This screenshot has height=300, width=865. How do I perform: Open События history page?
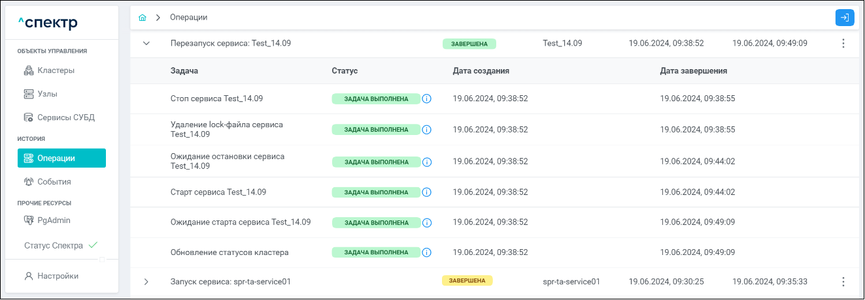[54, 182]
